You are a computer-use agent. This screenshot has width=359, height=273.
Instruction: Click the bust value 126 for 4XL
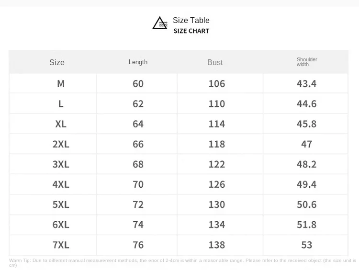(x=216, y=184)
